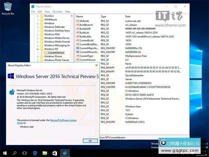
Task: Click the Windows Start button
Action: click(5, 153)
